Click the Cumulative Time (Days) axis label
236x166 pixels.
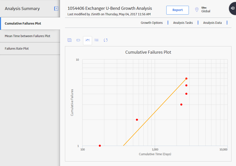tap(155, 154)
